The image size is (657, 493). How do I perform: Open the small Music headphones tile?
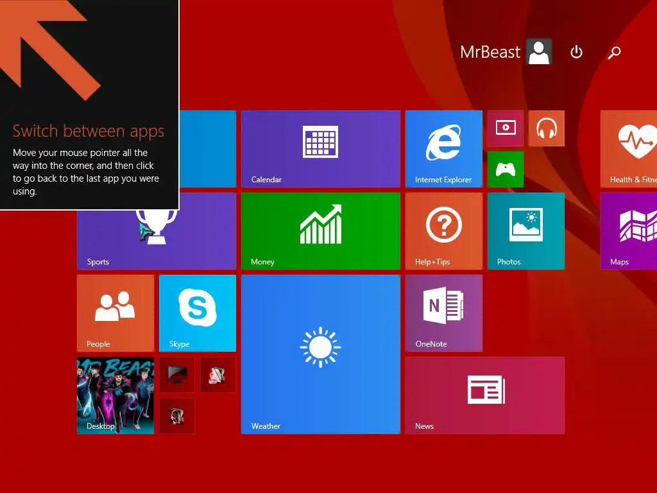547,128
